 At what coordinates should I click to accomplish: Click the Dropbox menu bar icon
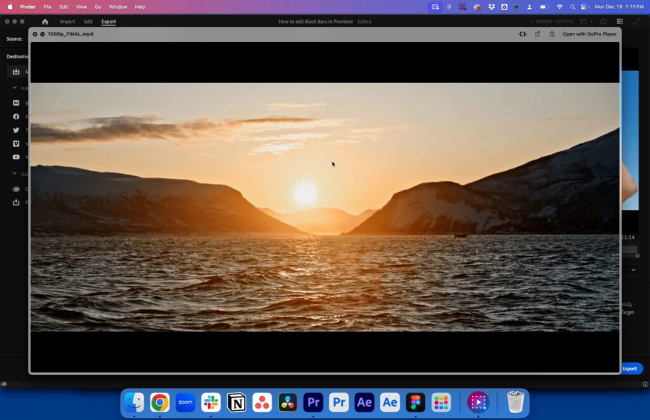491,6
